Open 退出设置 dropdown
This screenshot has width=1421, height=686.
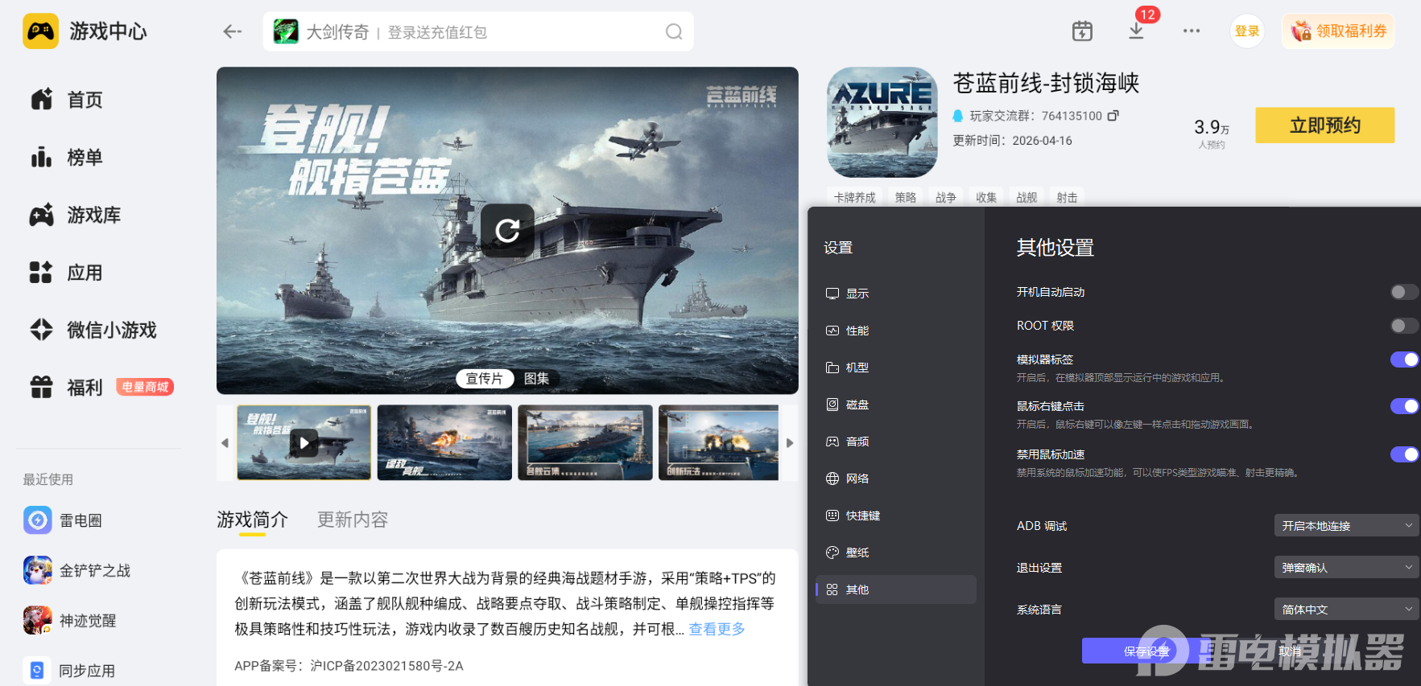click(x=1346, y=567)
